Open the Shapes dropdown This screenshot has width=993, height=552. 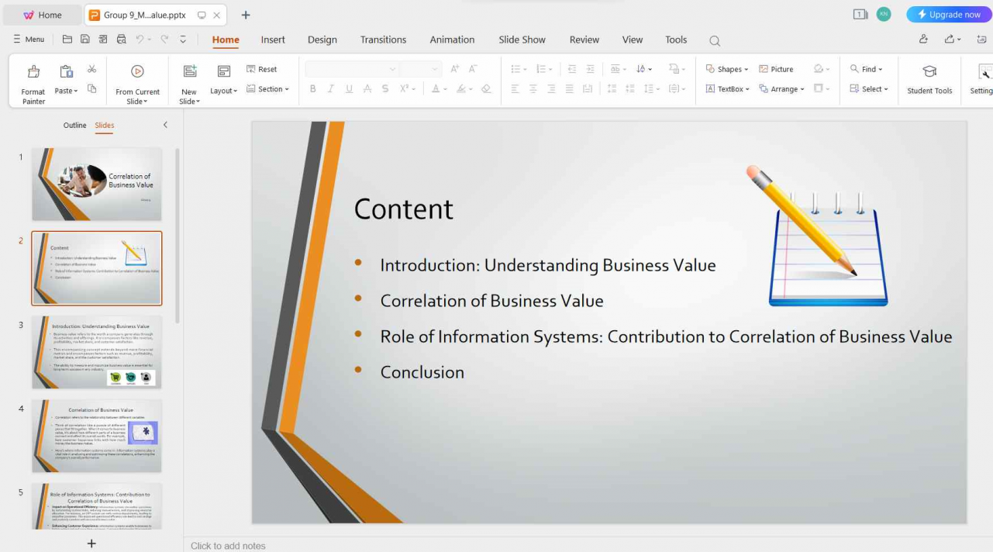point(726,68)
